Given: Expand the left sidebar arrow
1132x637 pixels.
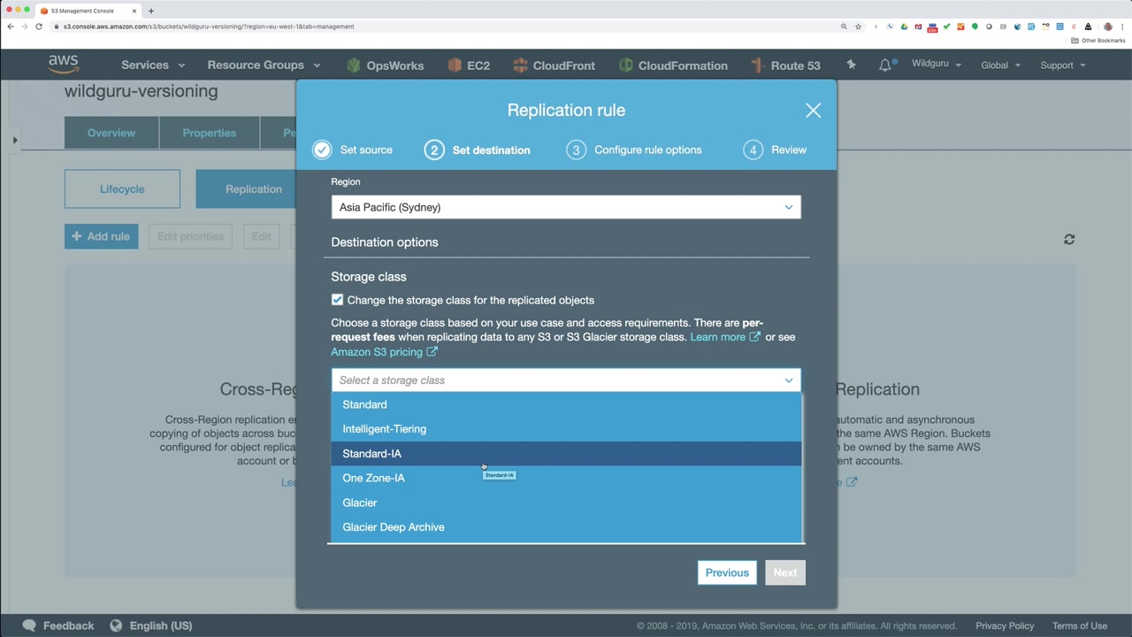Looking at the screenshot, I should click(x=15, y=140).
